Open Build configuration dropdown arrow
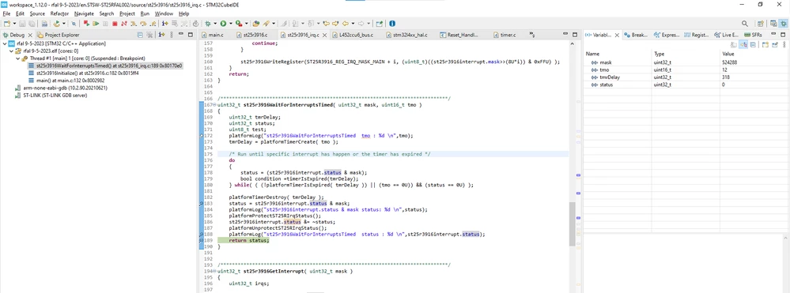The width and height of the screenshot is (790, 293). point(64,23)
